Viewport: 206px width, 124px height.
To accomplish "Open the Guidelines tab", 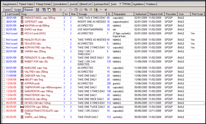I will tap(138, 4).
